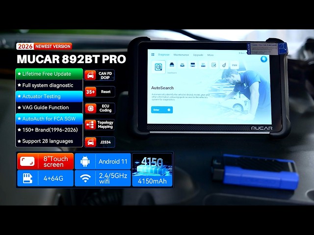
Task: Click the 2026 badge
Action: [x=25, y=47]
